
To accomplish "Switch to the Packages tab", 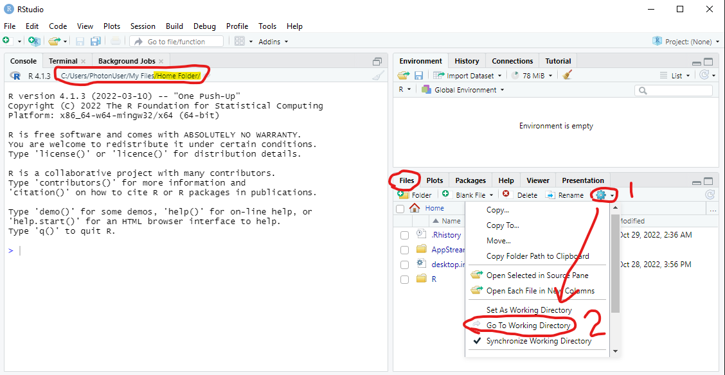I will (470, 180).
